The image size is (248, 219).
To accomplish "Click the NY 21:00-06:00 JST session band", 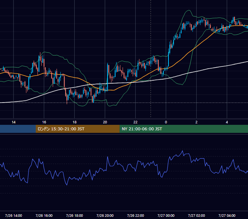I will pos(183,129).
